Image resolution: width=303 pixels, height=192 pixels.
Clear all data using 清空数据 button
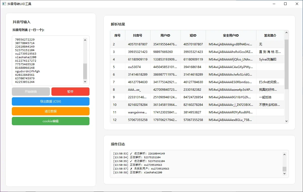51,111
